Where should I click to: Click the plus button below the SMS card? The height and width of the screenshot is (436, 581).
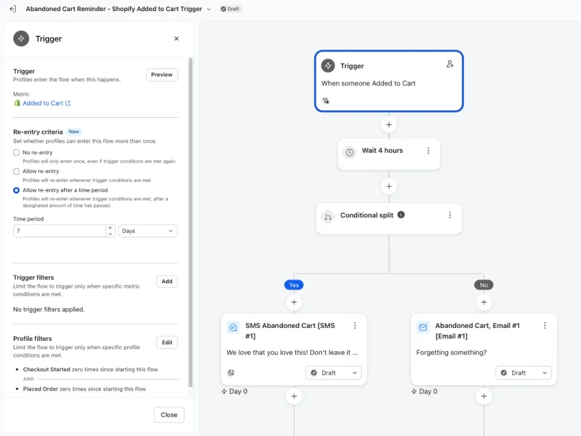pos(294,396)
